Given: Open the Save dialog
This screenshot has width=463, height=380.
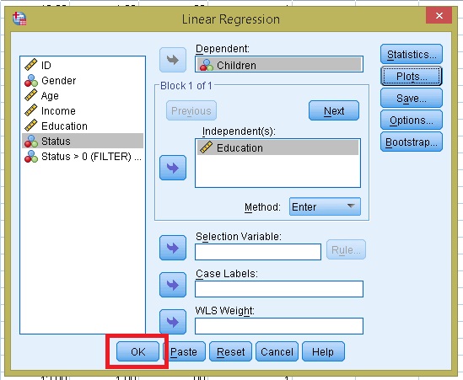Looking at the screenshot, I should [412, 99].
